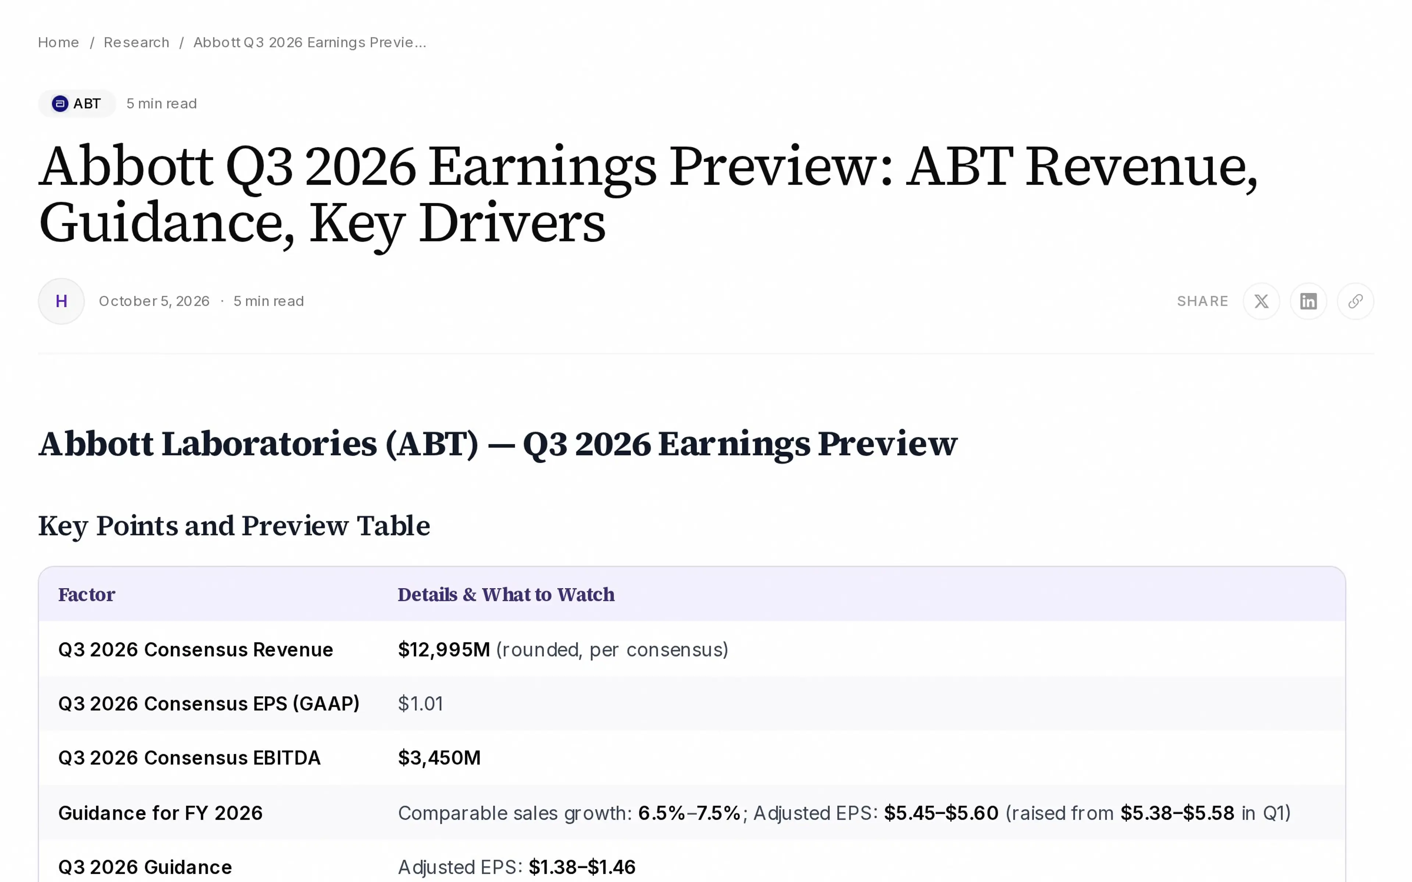Click the 'Abbott Laboratories (ABT) — Q3 2026 Earnings Preview' heading

[498, 445]
